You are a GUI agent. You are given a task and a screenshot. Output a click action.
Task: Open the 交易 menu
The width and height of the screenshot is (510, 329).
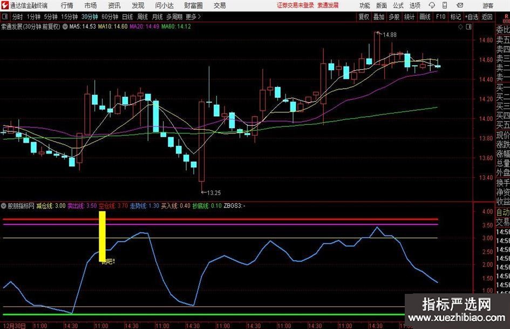pyautogui.click(x=220, y=5)
